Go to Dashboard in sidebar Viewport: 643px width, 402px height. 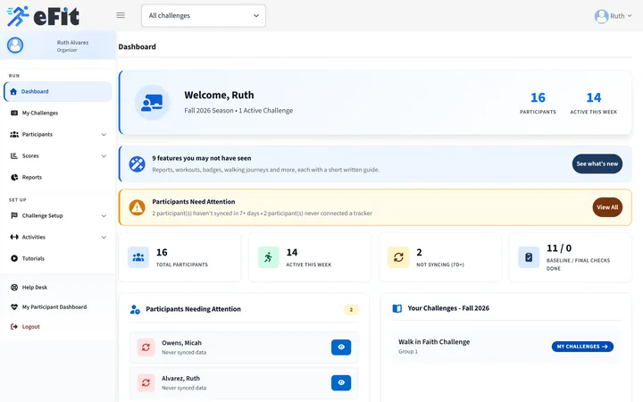pos(58,91)
